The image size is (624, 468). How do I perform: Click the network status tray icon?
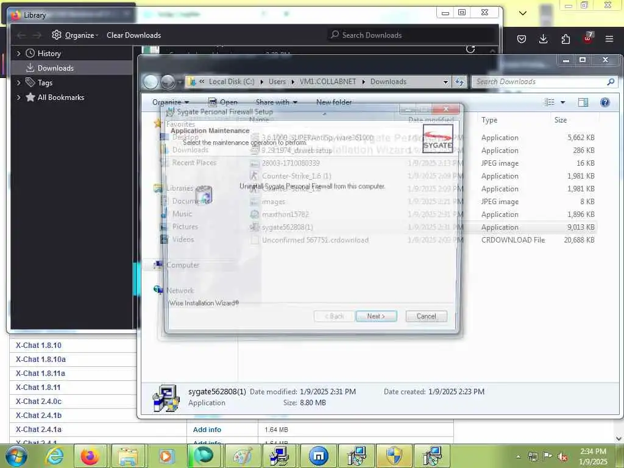tap(533, 456)
